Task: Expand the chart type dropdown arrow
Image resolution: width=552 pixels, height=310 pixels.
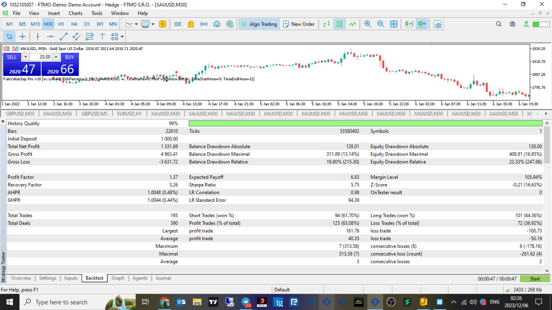Action: coord(137,24)
